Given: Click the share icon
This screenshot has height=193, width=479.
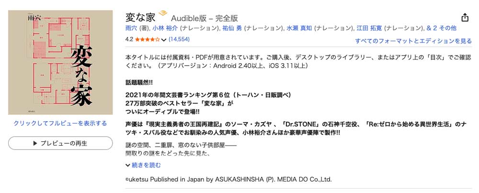Looking at the screenshot, I should [x=465, y=18].
